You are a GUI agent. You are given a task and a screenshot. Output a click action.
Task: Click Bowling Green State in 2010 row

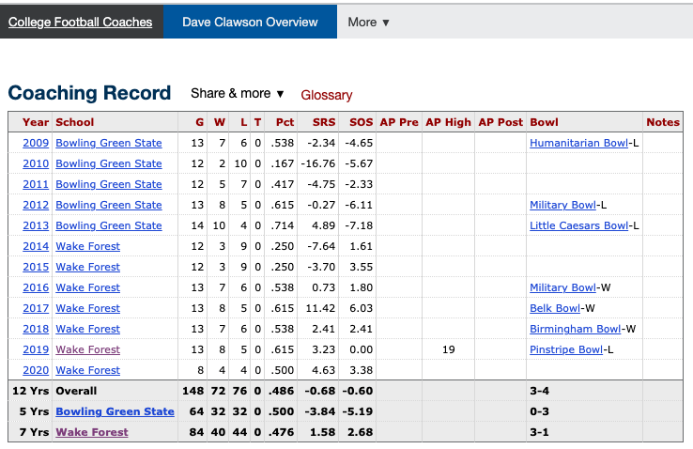pos(108,163)
